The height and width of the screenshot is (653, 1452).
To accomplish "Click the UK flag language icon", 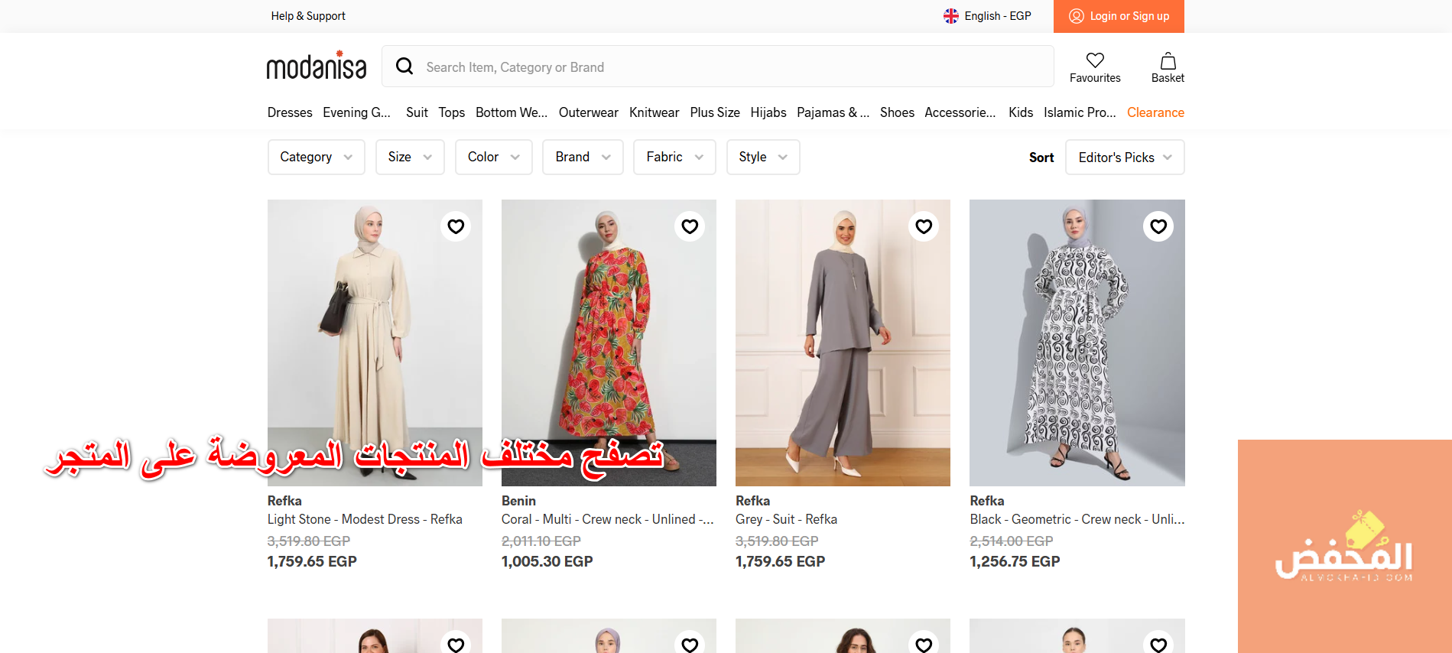I will (950, 16).
